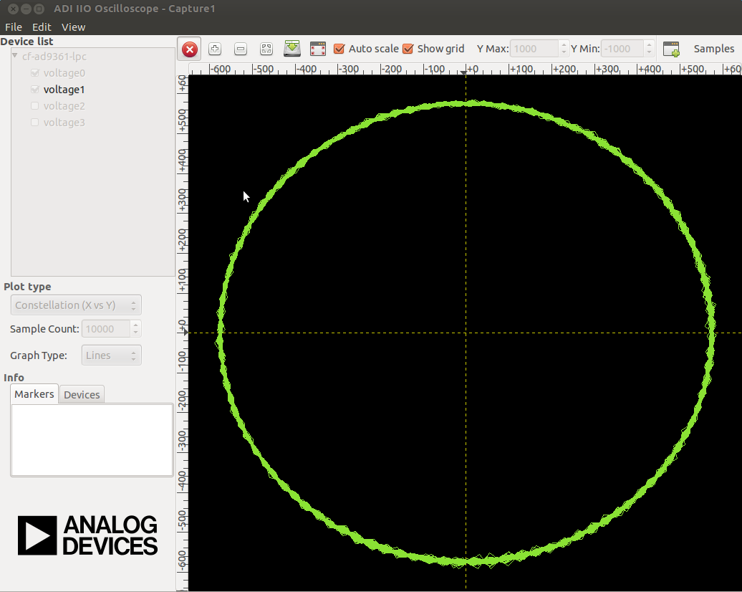The width and height of the screenshot is (742, 592).
Task: Switch to the Devices tab
Action: (x=82, y=394)
